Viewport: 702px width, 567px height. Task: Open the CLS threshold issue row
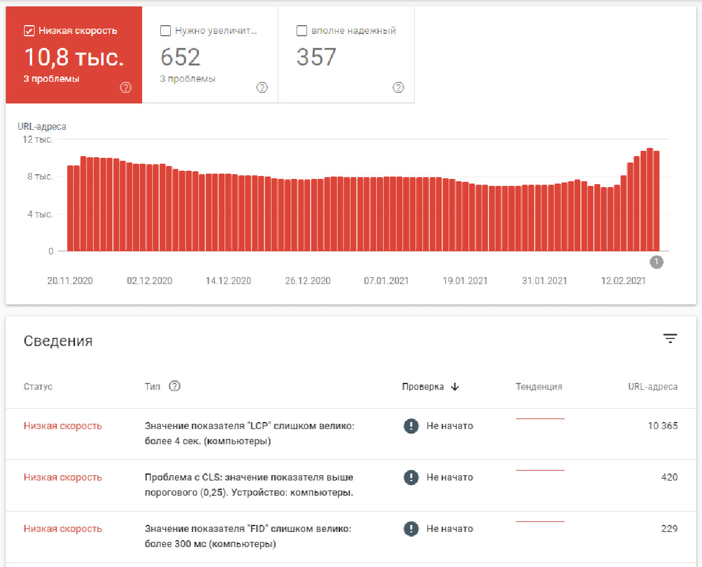pos(351,485)
